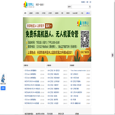Focus the header search text box

click(80, 7)
